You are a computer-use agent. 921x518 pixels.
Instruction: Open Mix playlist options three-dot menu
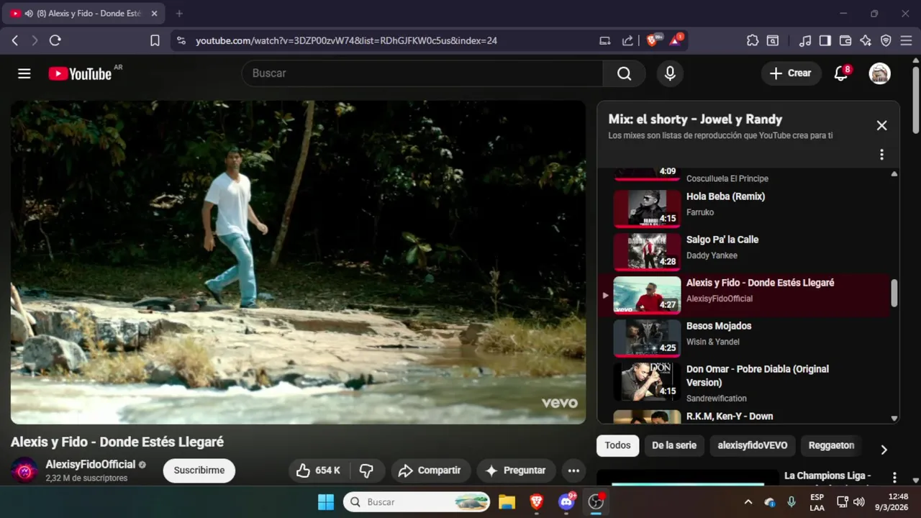click(881, 155)
